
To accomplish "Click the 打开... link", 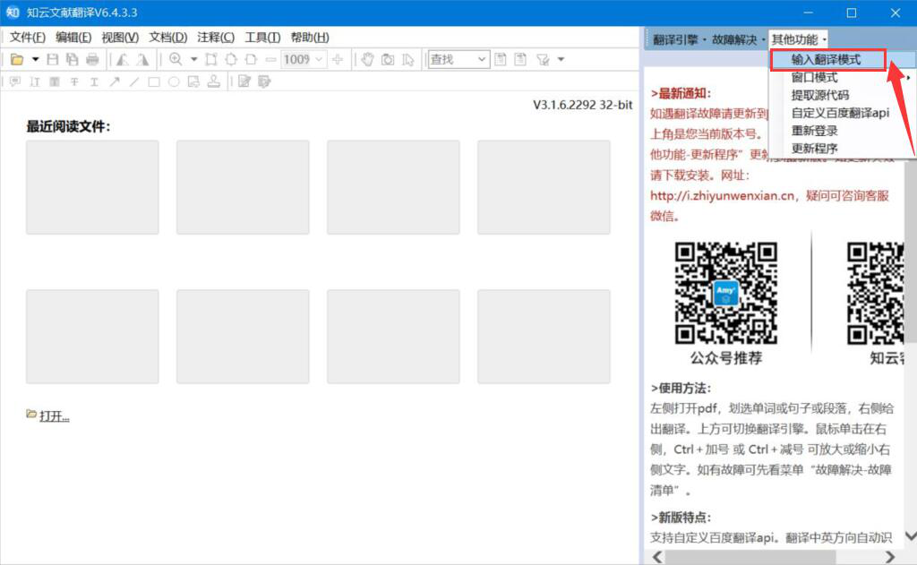I will point(55,415).
